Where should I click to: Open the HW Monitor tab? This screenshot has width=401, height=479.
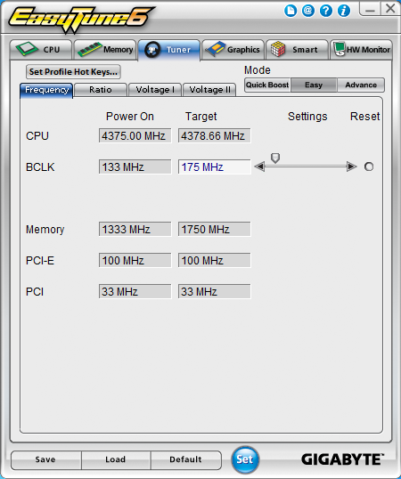point(361,50)
